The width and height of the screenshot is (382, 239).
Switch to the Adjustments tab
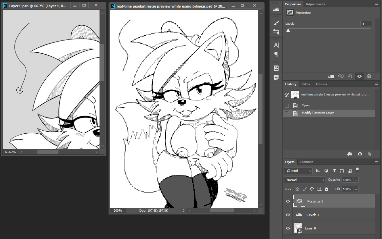point(315,4)
